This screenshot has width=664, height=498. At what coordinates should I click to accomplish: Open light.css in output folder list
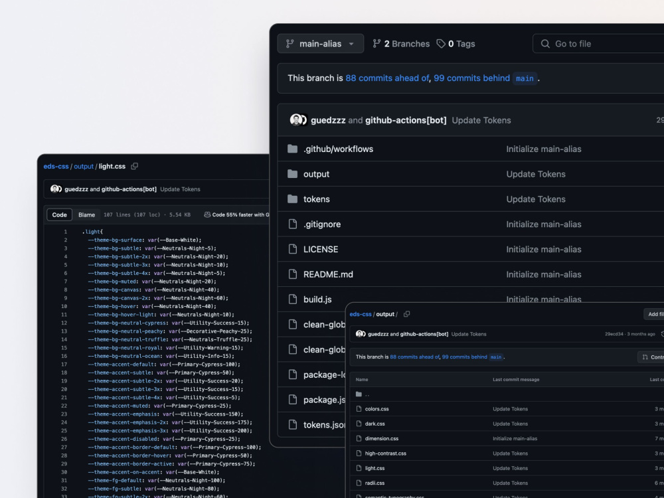pyautogui.click(x=374, y=468)
